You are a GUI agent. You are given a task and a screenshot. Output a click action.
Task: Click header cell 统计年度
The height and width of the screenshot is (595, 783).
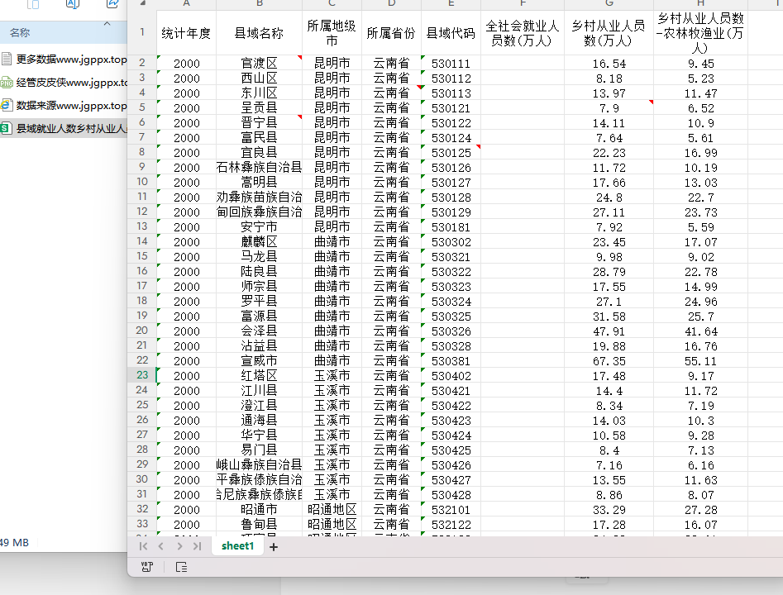tap(186, 33)
